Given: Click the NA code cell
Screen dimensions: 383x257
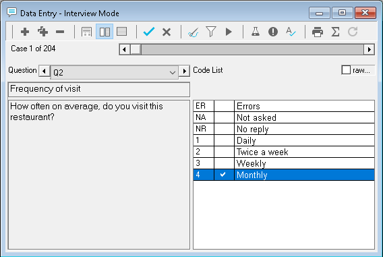Looking at the screenshot, I should [204, 117].
